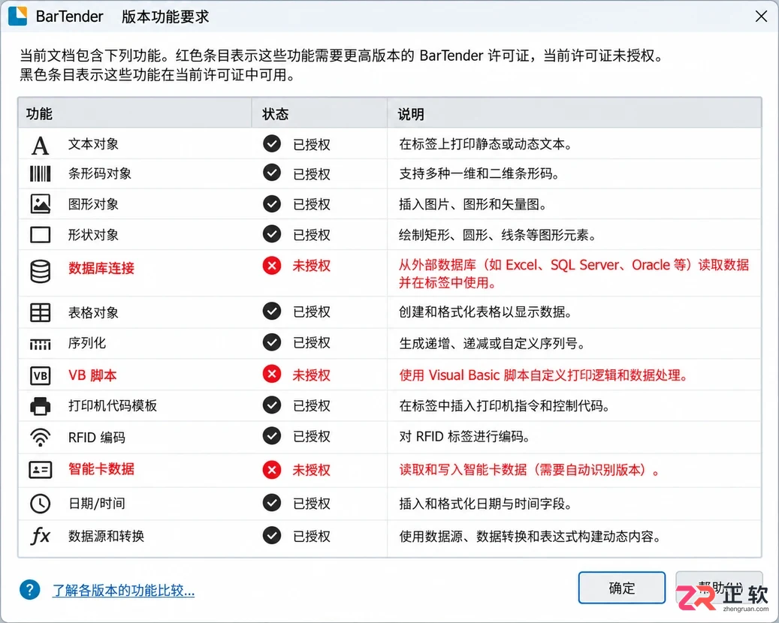The width and height of the screenshot is (779, 623).
Task: Click 已授权 status for 文本对象
Action: [312, 144]
